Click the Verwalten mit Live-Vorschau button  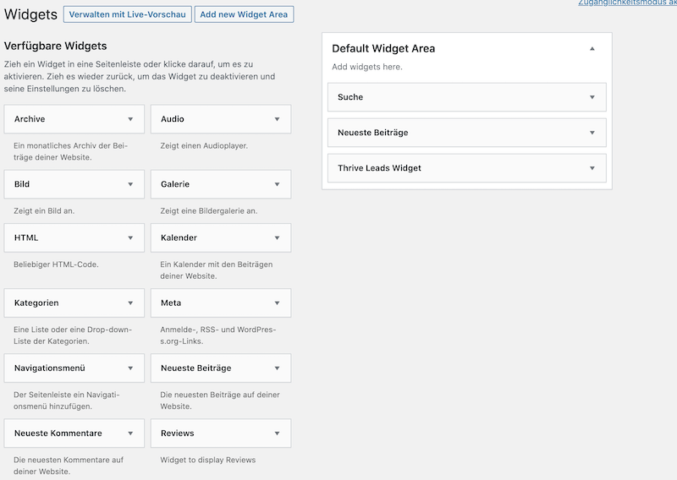pos(128,14)
